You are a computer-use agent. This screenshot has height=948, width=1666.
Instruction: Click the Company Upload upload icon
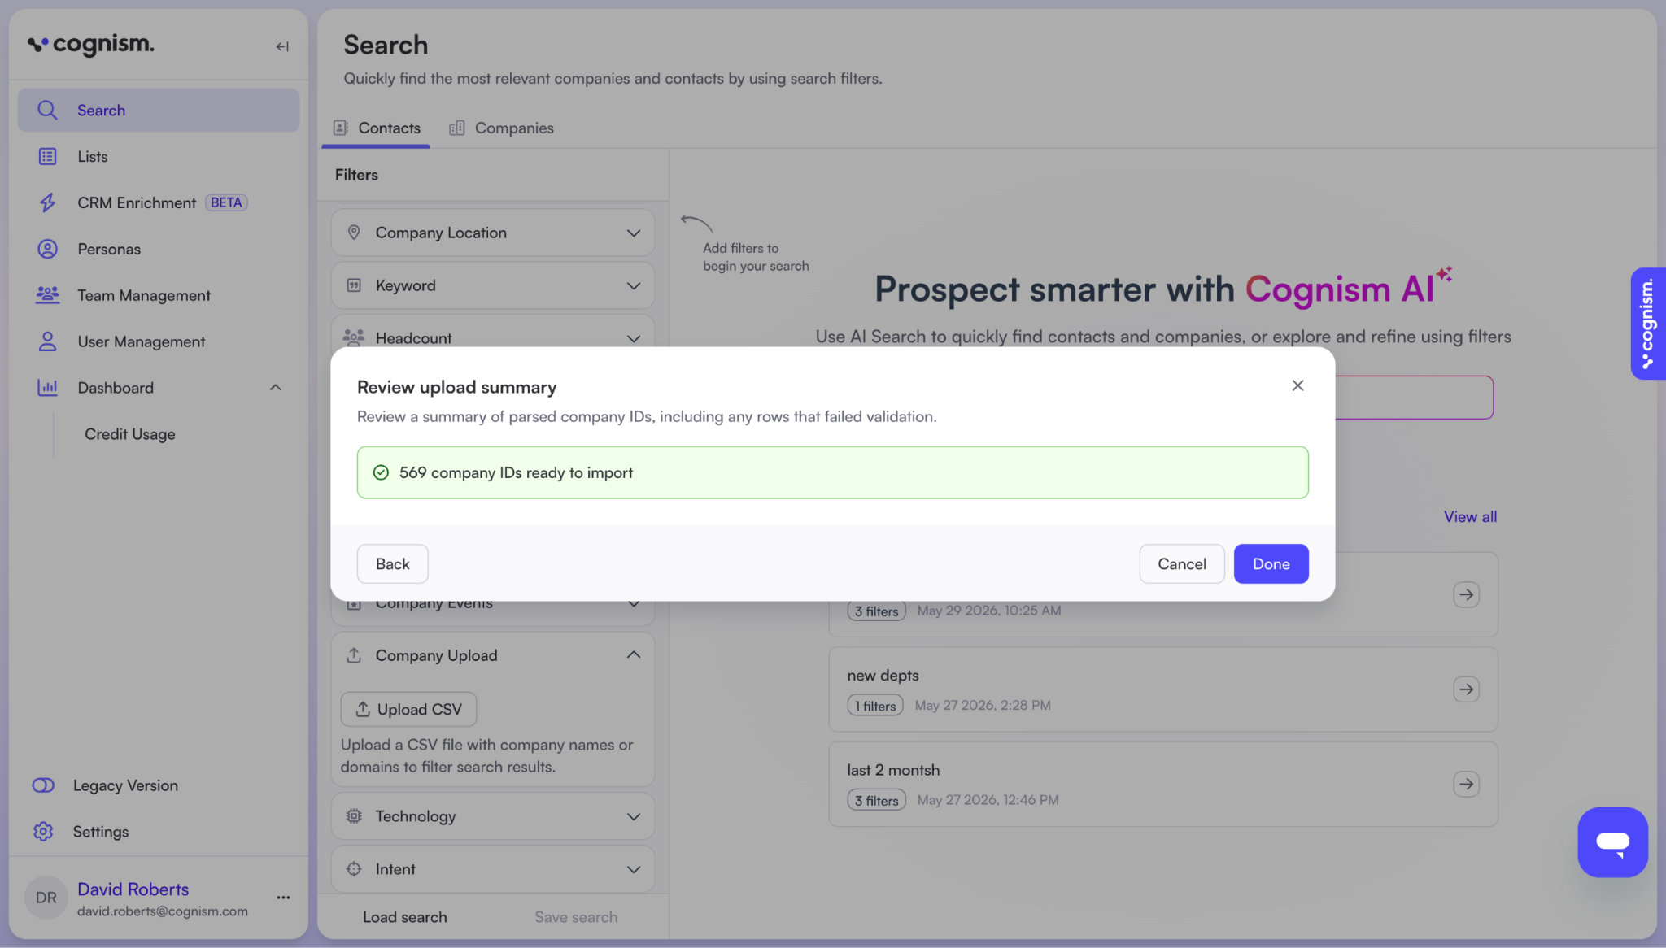click(354, 655)
